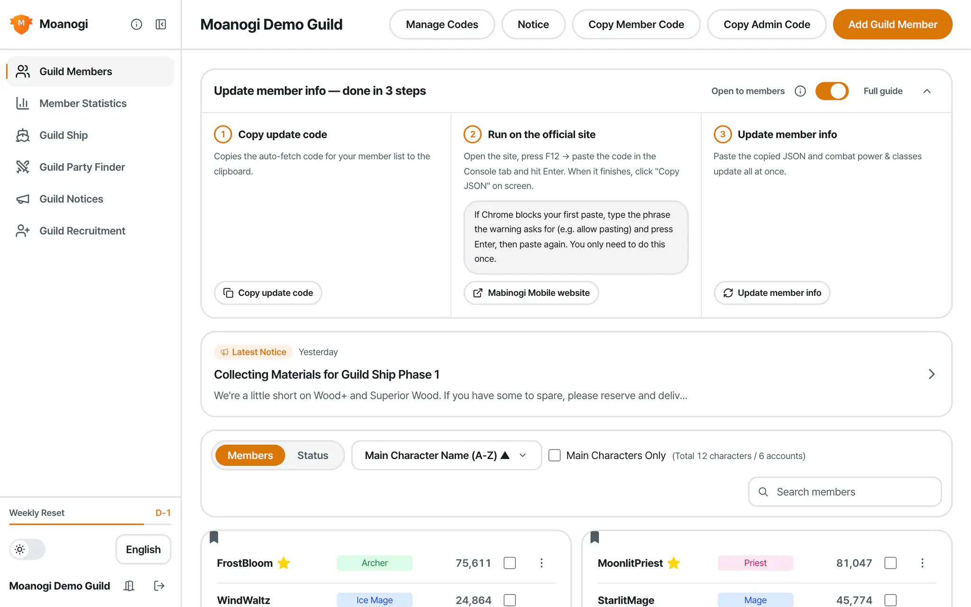Copy Admin Code to clipboard
Image resolution: width=971 pixels, height=607 pixels.
pyautogui.click(x=767, y=24)
